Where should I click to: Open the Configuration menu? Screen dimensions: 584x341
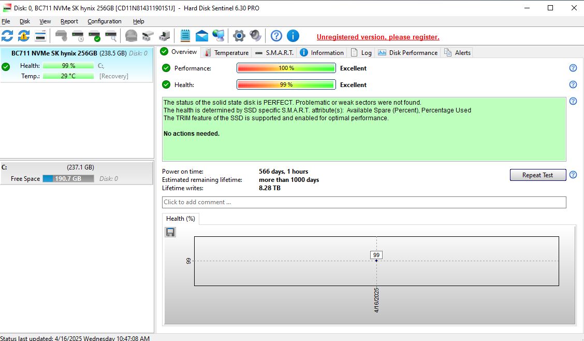coord(104,21)
